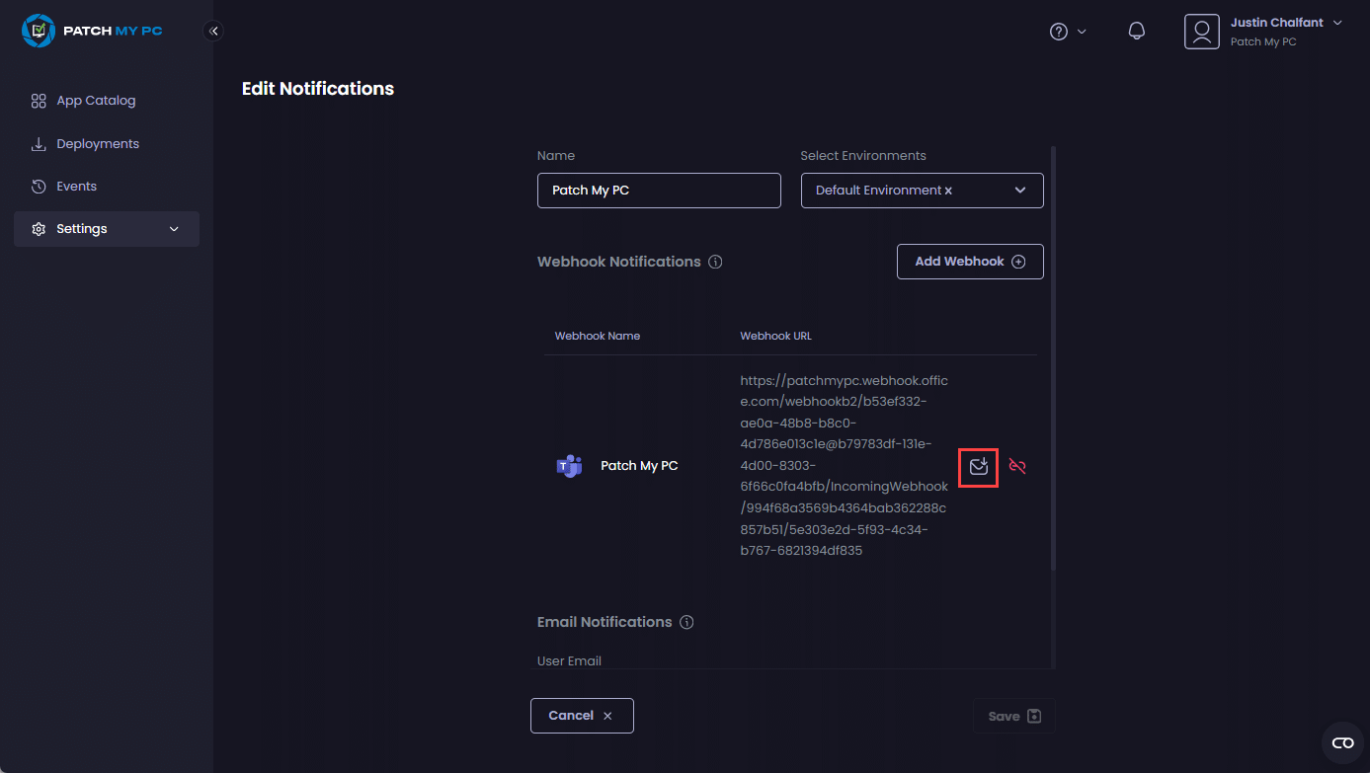The height and width of the screenshot is (773, 1370).
Task: Click the user profile avatar icon
Action: 1201,32
